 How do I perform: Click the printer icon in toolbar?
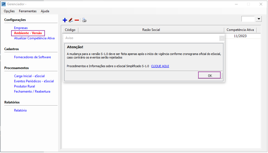(x=84, y=20)
